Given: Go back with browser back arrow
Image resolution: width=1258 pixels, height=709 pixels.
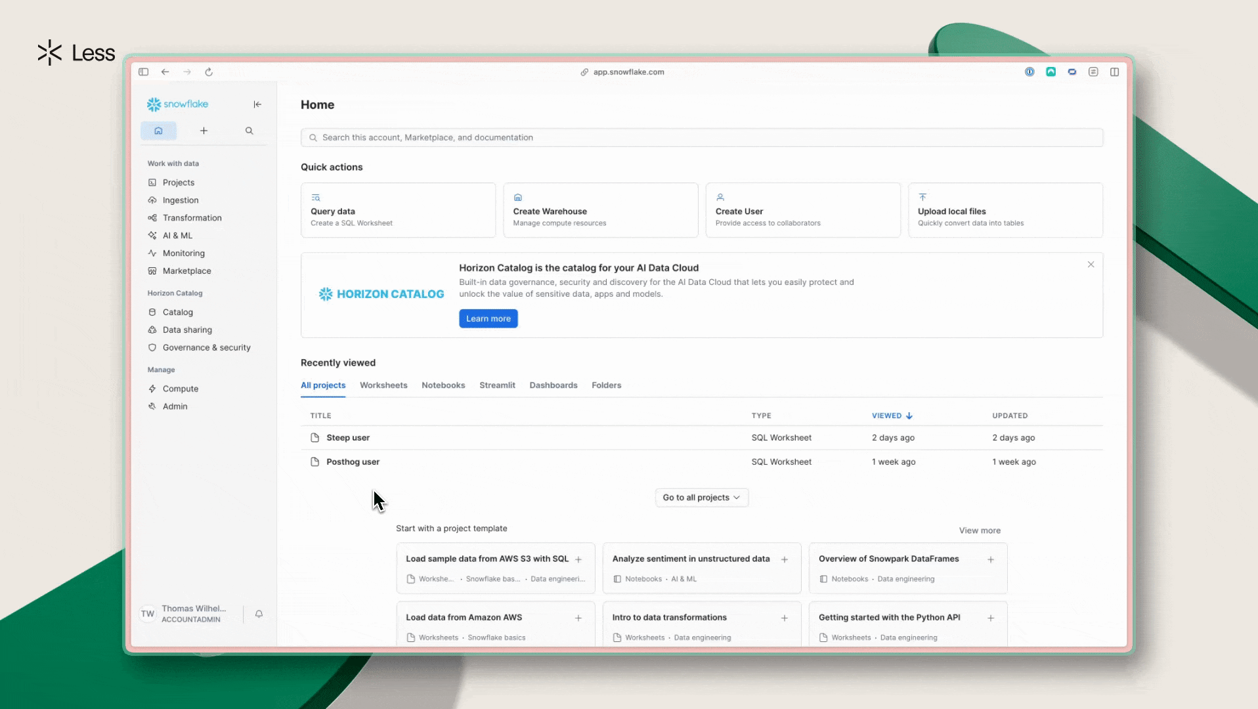Looking at the screenshot, I should 165,72.
